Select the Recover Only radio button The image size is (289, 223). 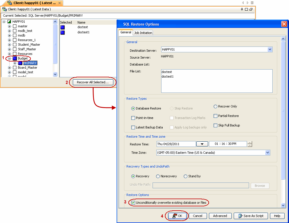[215, 106]
